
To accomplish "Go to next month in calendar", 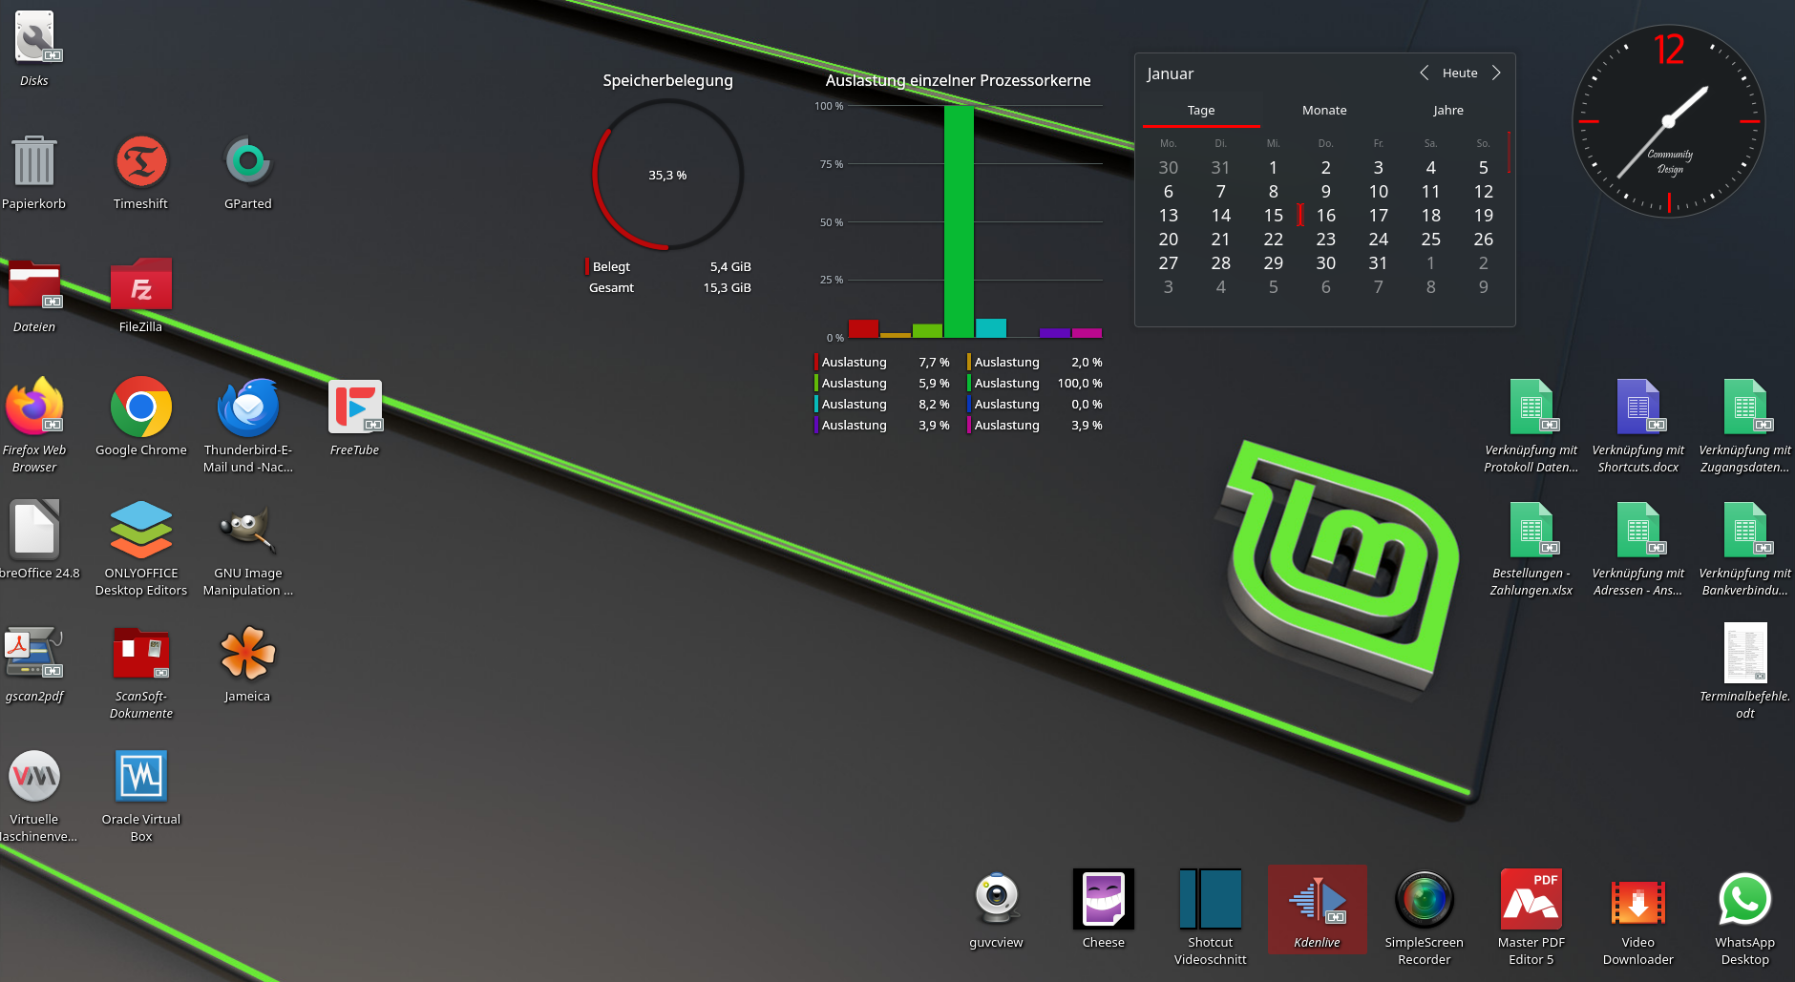I will [1496, 73].
